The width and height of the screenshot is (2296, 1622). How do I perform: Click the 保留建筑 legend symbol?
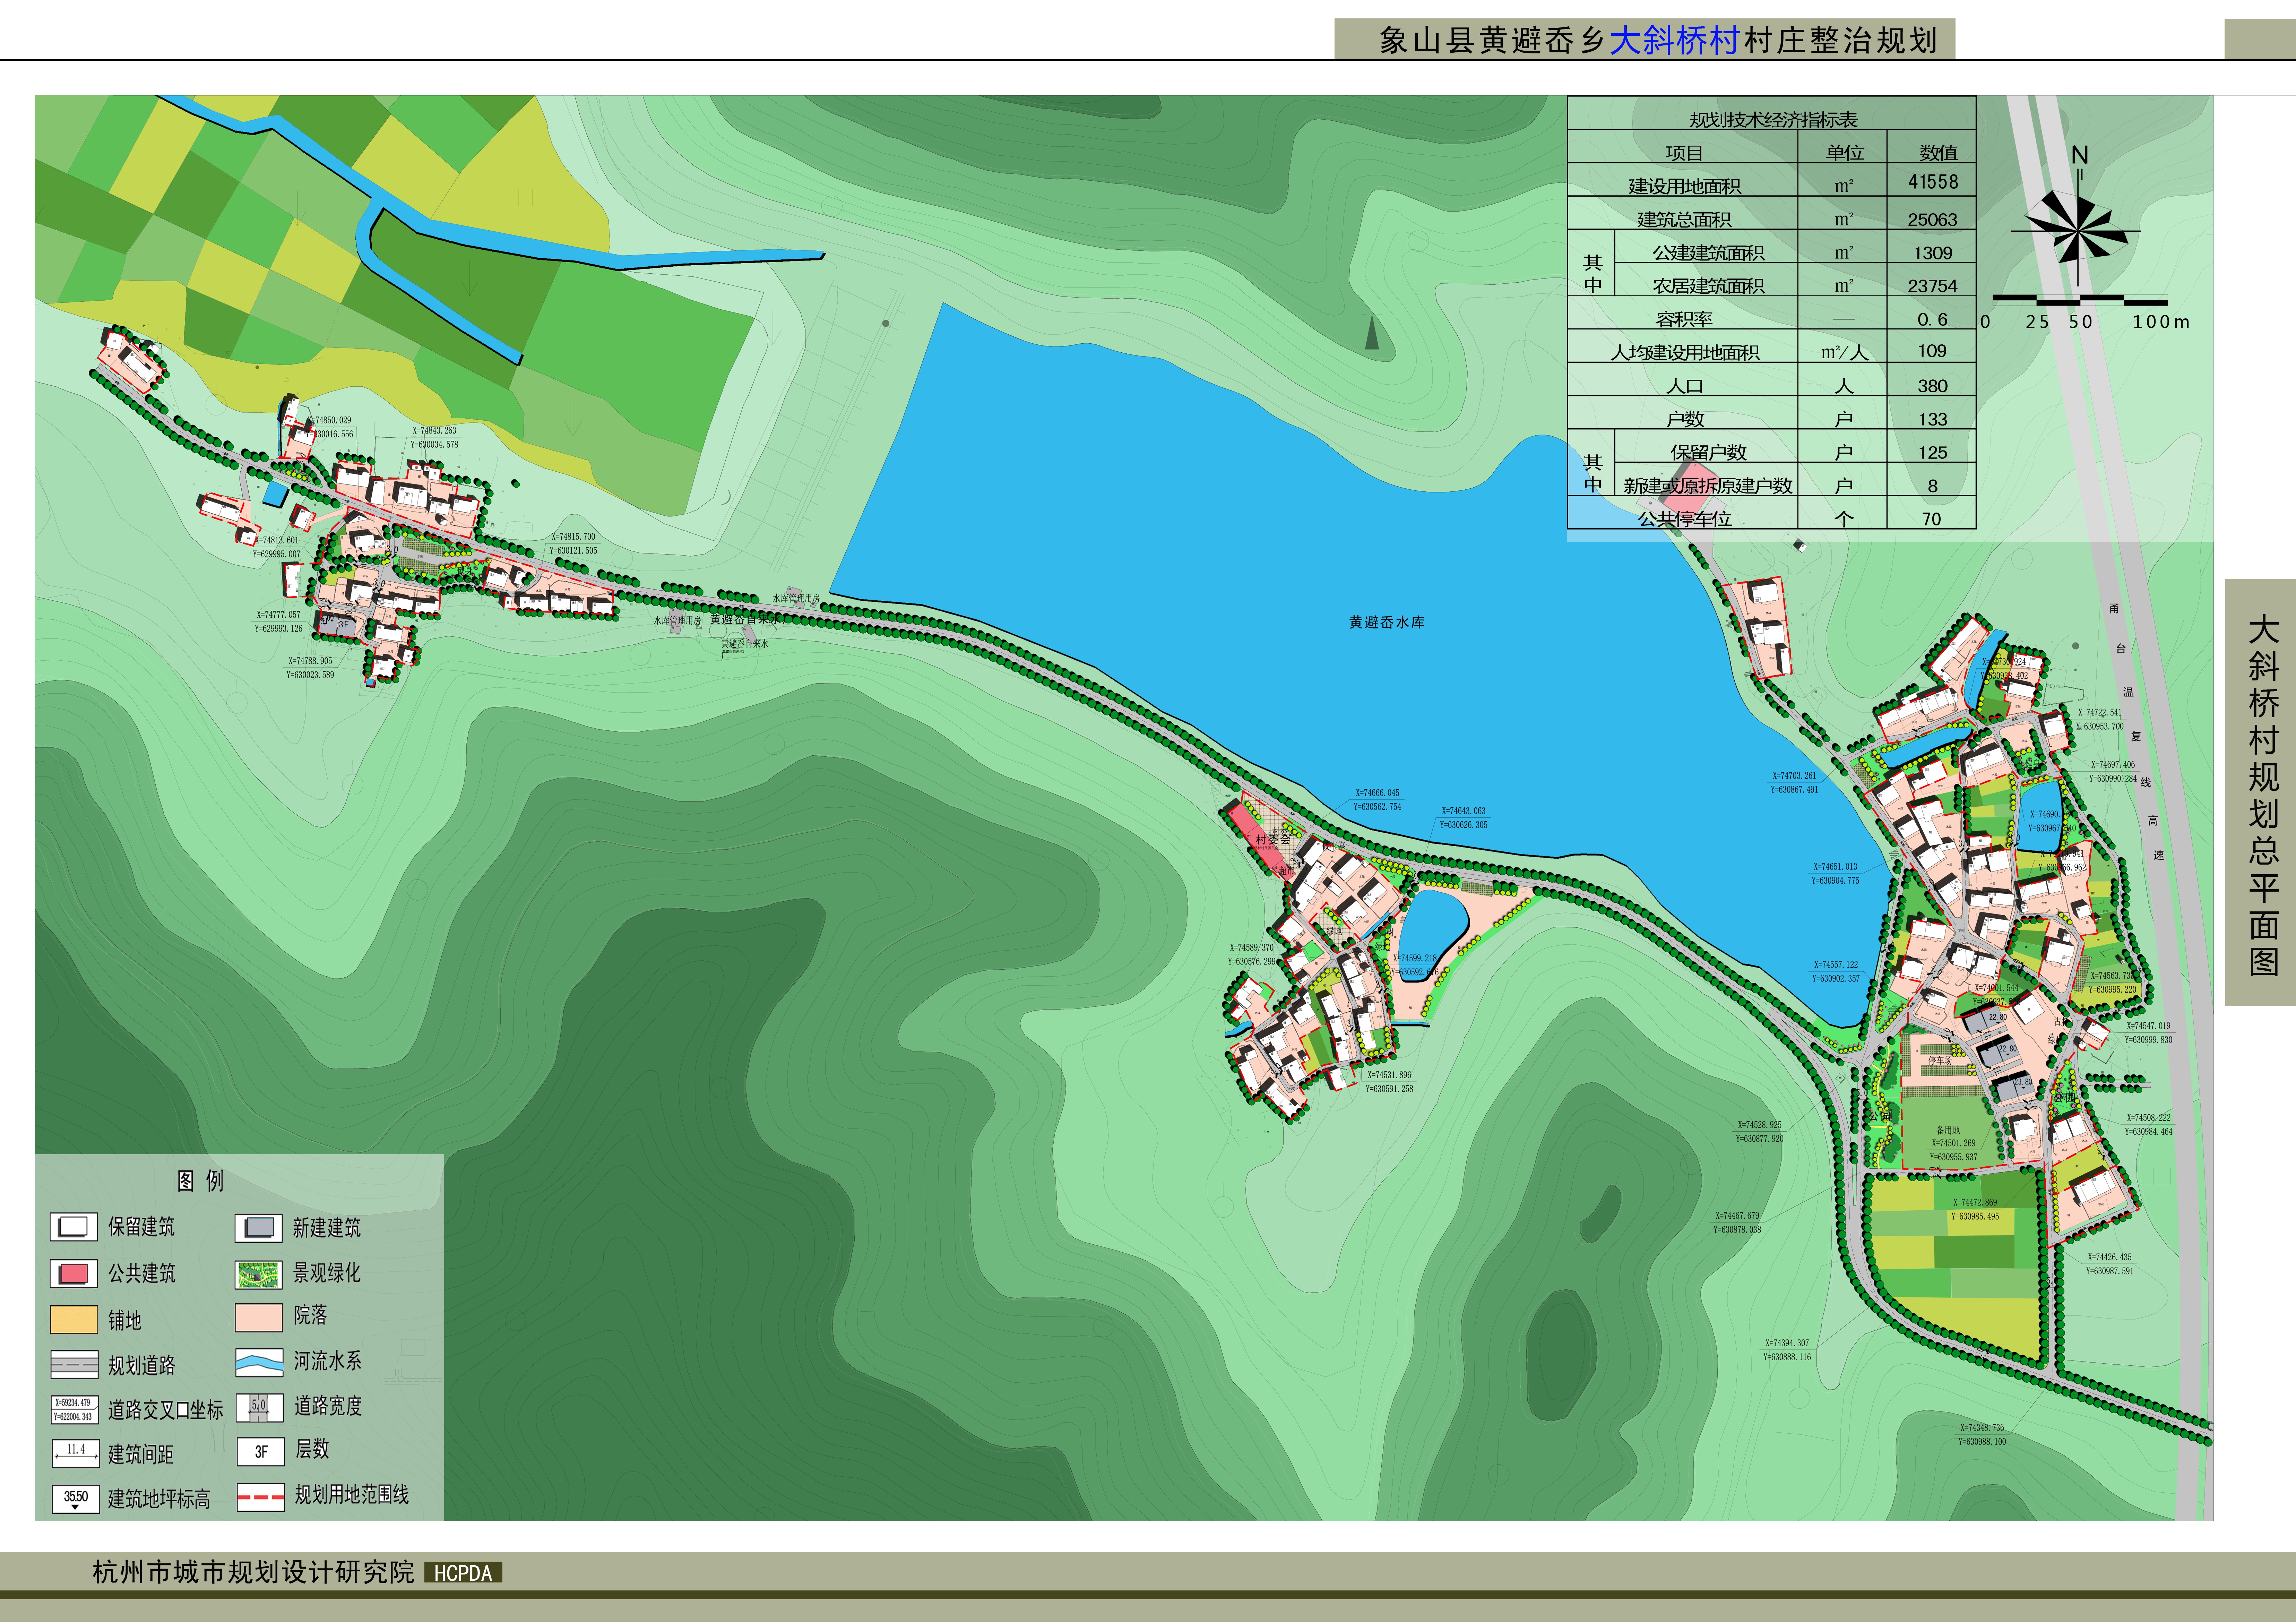74,1227
